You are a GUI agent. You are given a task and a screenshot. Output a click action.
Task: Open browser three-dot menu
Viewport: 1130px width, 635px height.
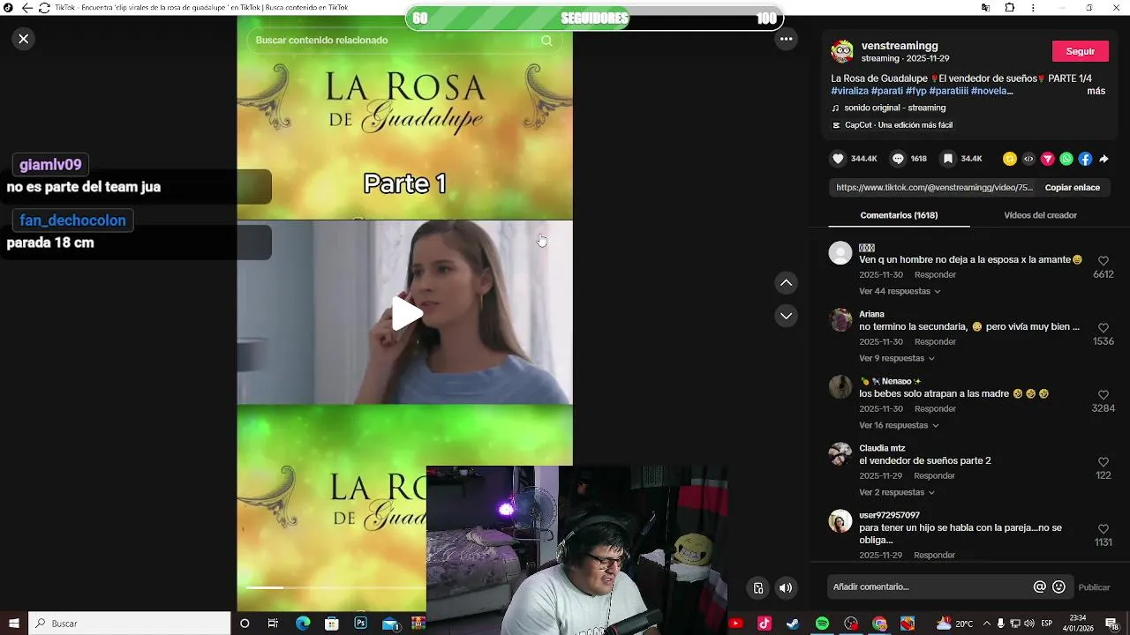click(x=1033, y=8)
